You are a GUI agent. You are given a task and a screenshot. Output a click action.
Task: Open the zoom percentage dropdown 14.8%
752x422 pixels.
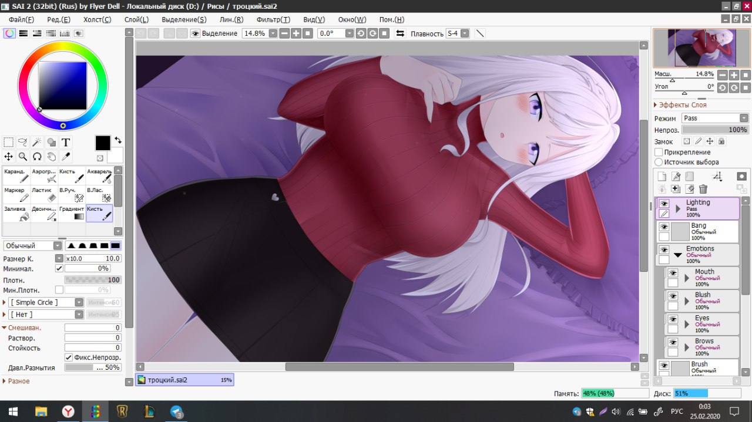(273, 33)
